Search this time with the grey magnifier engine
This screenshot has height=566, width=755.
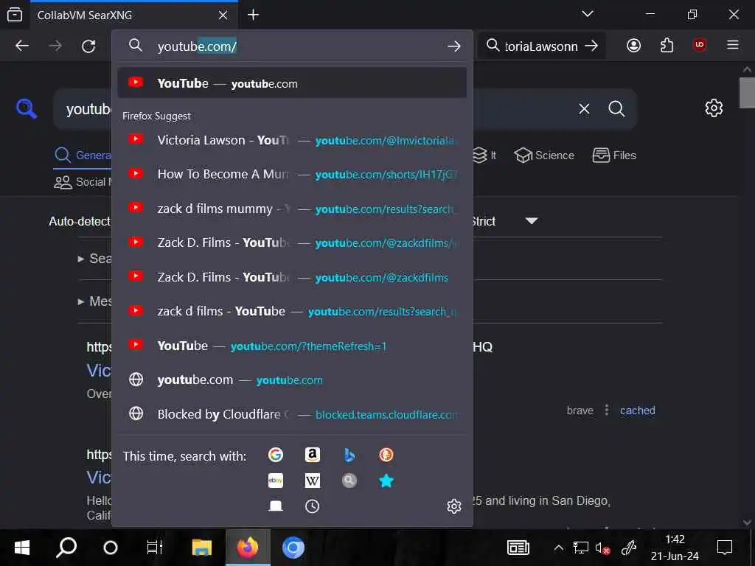click(349, 481)
